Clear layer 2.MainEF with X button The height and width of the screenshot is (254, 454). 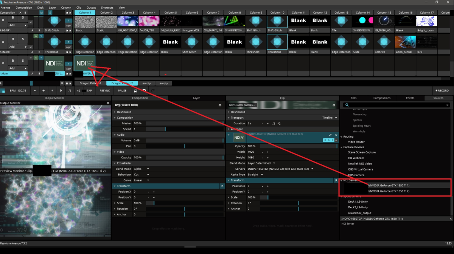click(x=3, y=42)
